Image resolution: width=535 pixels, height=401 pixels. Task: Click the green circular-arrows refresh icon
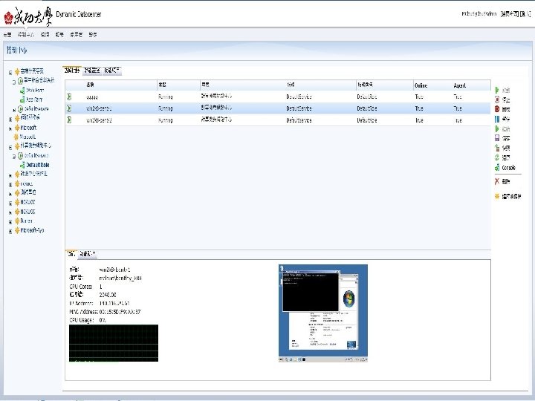pos(497,157)
